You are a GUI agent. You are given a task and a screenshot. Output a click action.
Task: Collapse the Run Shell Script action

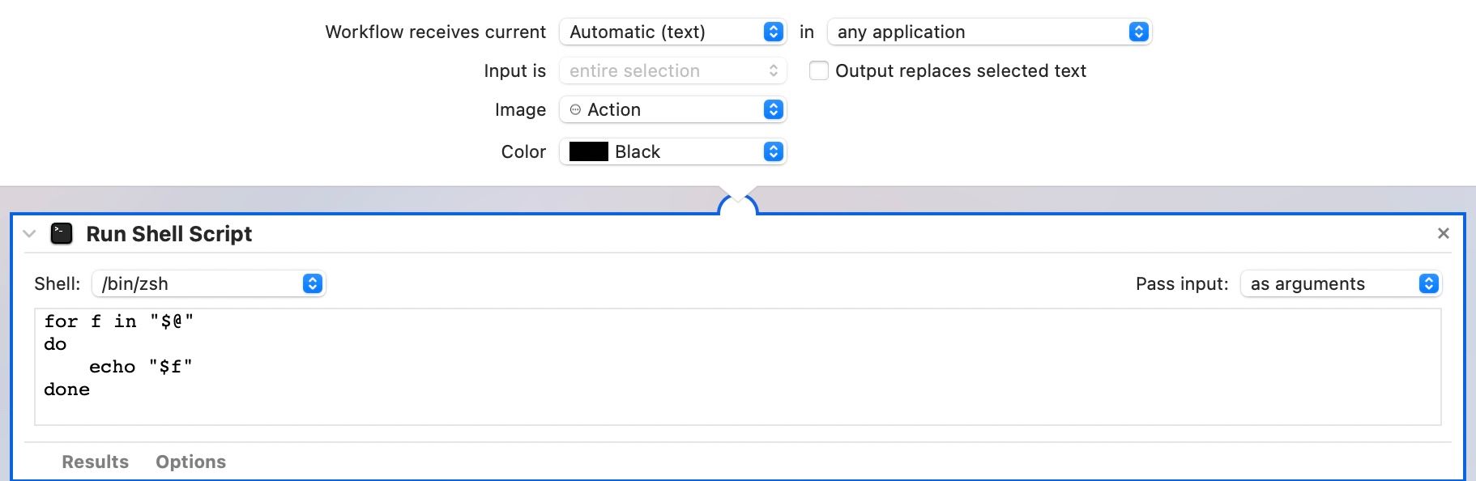coord(30,234)
